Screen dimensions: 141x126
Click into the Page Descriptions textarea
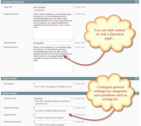pyautogui.click(x=53, y=26)
